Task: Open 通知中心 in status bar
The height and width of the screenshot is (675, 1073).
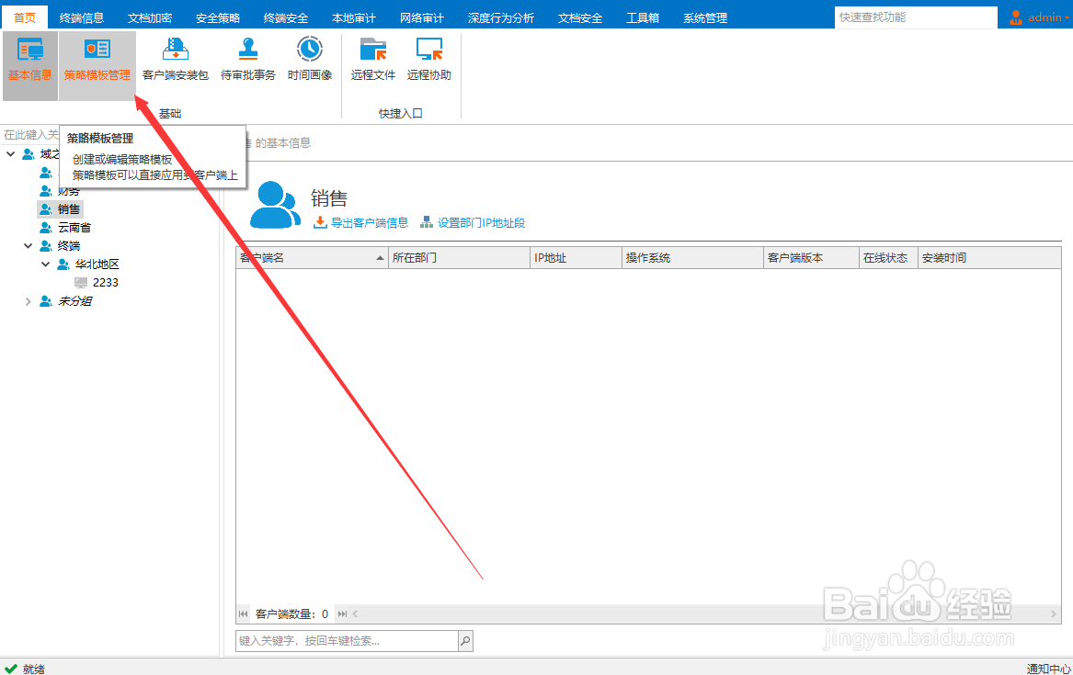Action: coord(1048,669)
